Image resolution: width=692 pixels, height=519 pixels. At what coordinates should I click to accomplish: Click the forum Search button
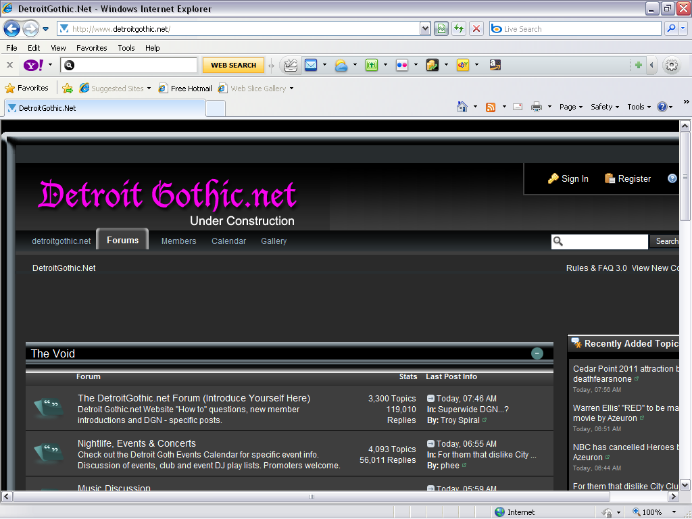point(665,241)
